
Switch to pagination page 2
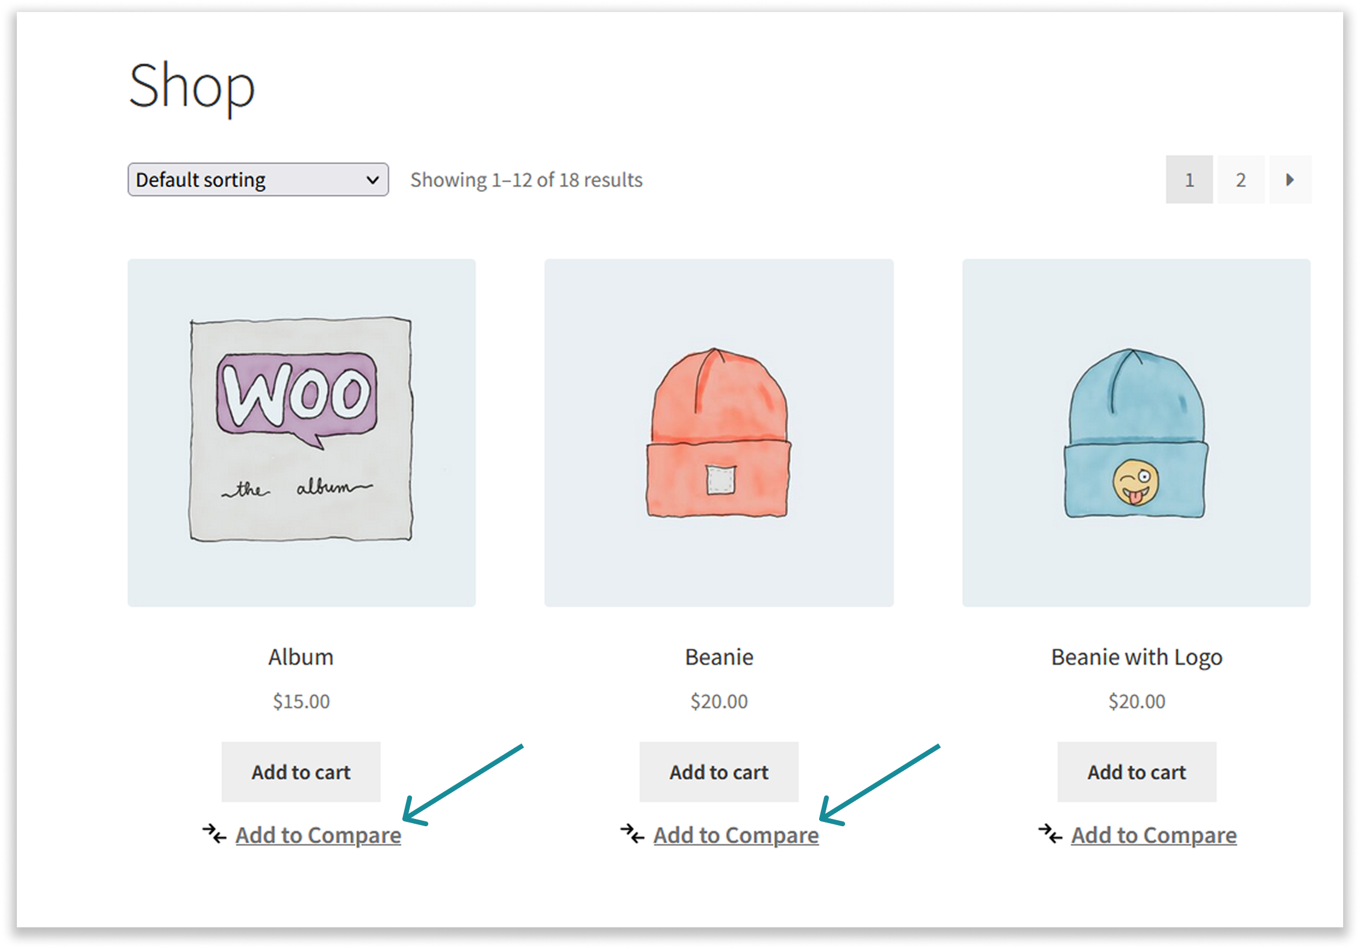[x=1240, y=179]
